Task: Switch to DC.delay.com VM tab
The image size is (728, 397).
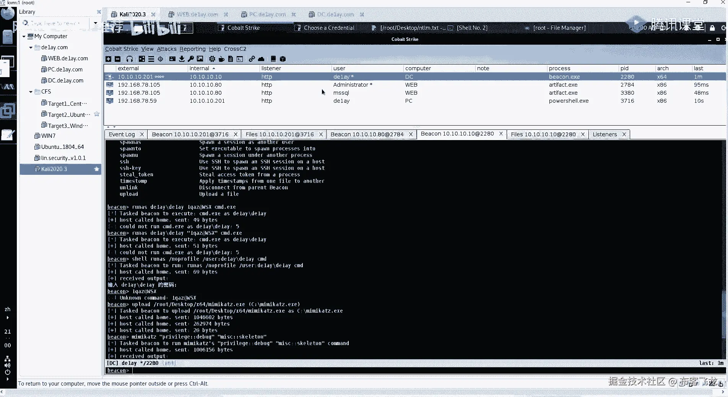Action: [335, 15]
